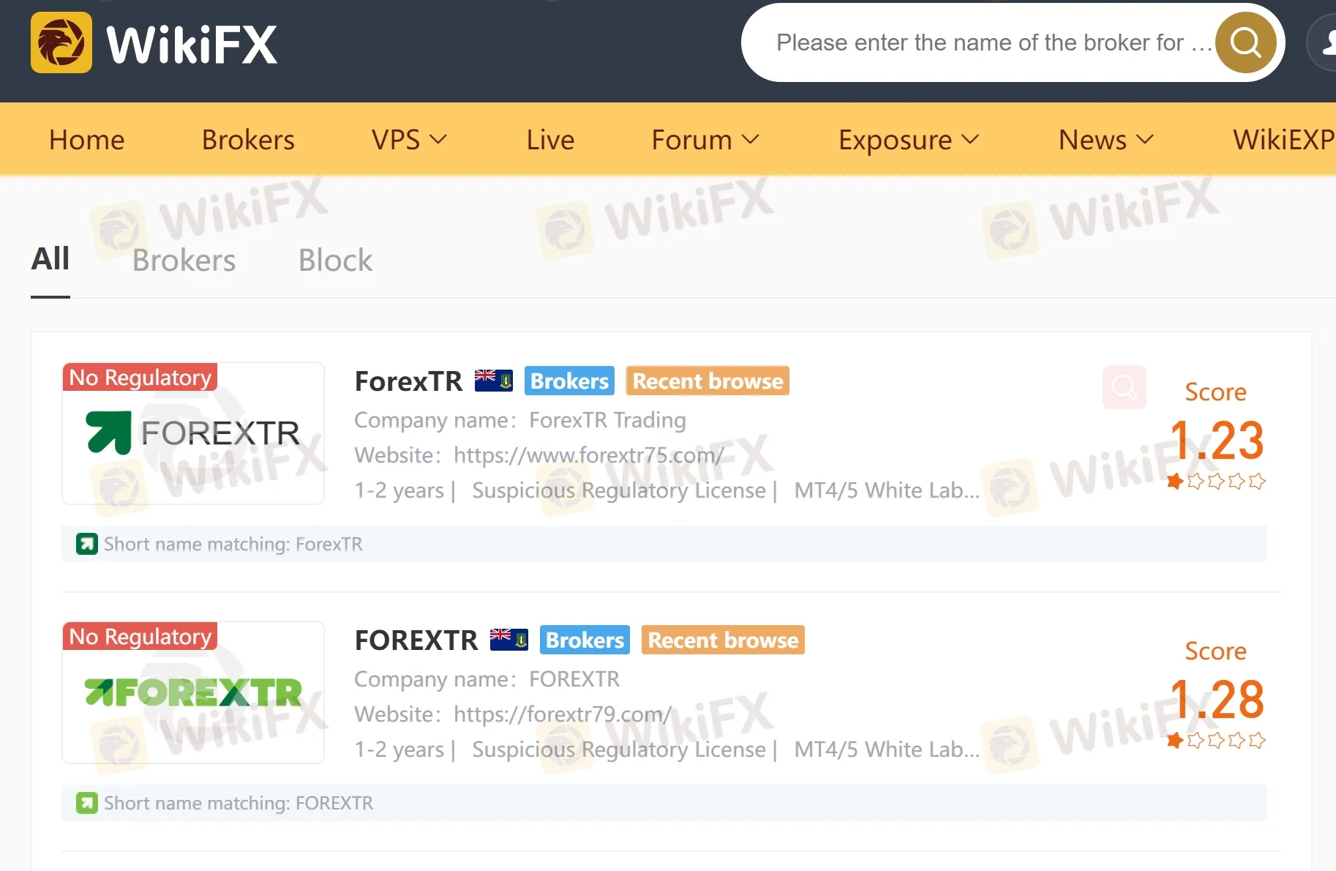Screen dimensions: 1336x871
Task: Click the WikiFX wordmark in header
Action: click(x=192, y=44)
